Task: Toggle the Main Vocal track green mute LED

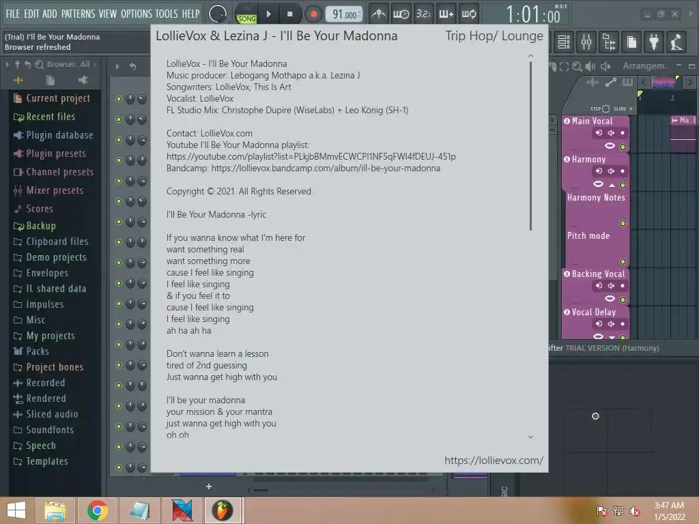Action: coord(623,147)
